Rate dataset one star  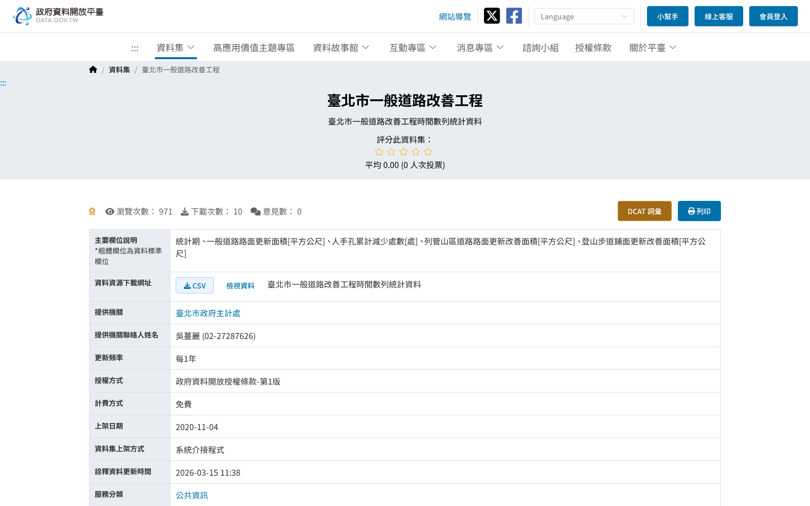379,152
